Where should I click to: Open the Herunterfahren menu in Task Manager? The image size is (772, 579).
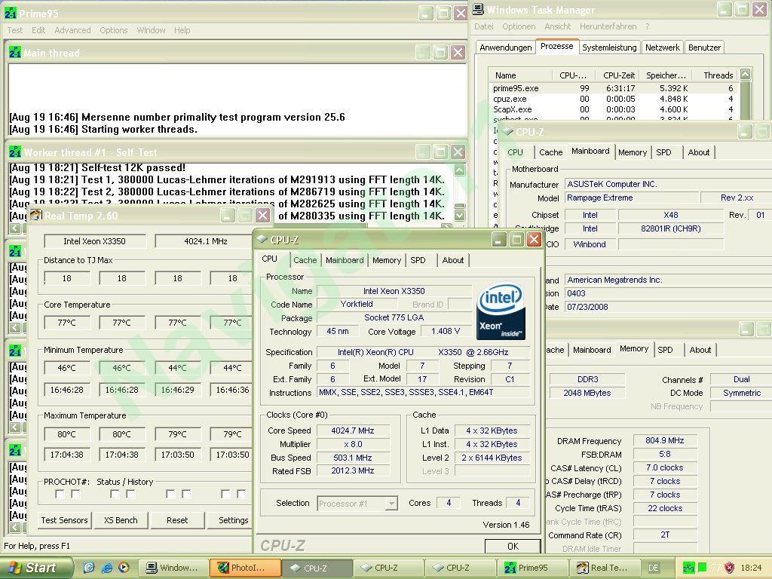click(x=608, y=26)
